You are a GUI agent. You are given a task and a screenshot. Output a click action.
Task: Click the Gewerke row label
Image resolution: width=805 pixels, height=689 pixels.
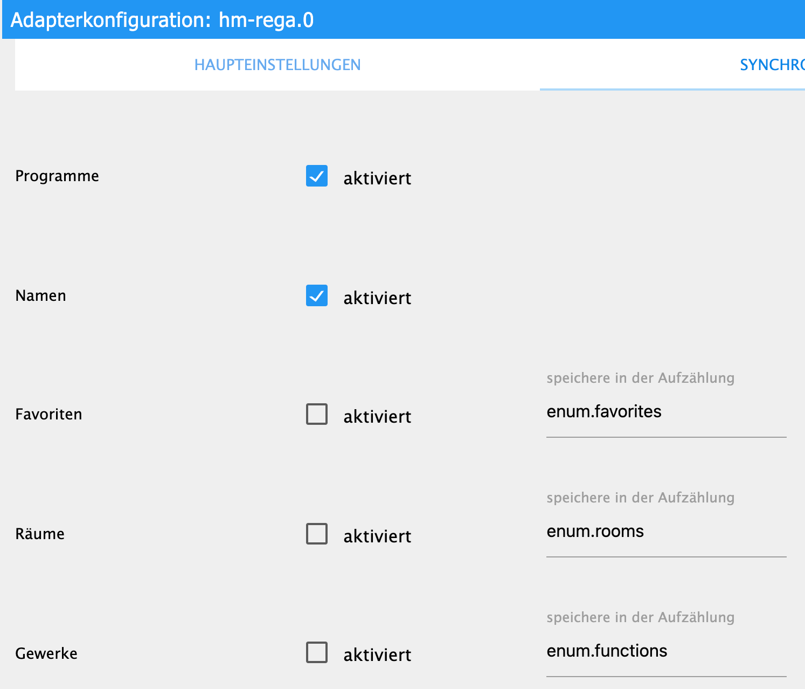pos(46,654)
